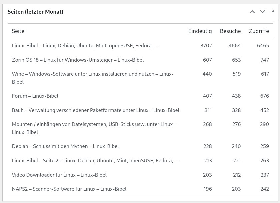Move the Seiten widget down

[x=263, y=12]
